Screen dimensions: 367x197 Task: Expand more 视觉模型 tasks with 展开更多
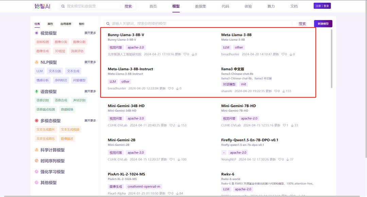(90, 33)
